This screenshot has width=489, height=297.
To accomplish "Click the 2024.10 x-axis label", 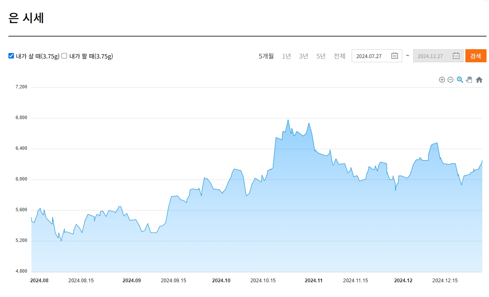I will click(221, 281).
